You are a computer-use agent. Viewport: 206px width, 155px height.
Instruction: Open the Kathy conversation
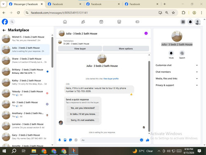[x=25, y=82]
